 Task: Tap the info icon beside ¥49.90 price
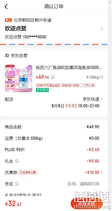53,78
